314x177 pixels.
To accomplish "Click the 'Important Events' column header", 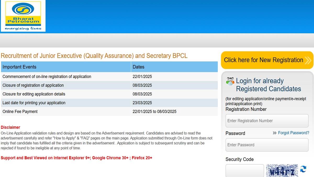I will (19, 67).
